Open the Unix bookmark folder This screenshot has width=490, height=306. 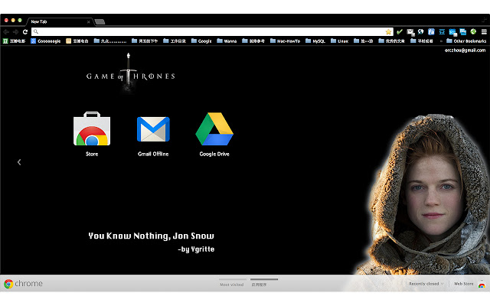pyautogui.click(x=339, y=41)
